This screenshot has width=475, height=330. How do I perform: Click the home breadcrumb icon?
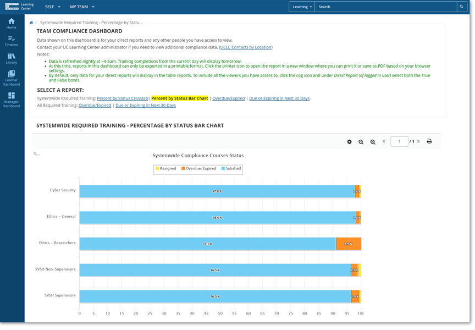[x=31, y=23]
